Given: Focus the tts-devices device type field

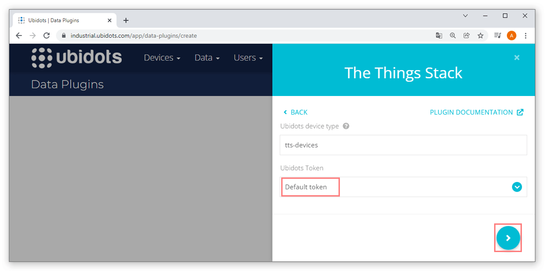Looking at the screenshot, I should tap(403, 145).
